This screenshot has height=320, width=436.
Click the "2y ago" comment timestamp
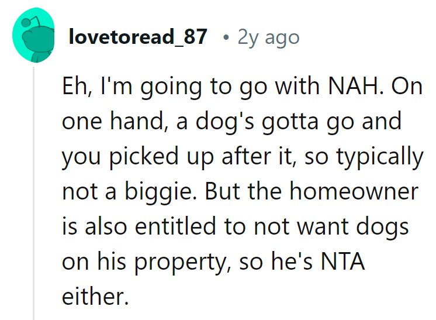click(x=268, y=37)
